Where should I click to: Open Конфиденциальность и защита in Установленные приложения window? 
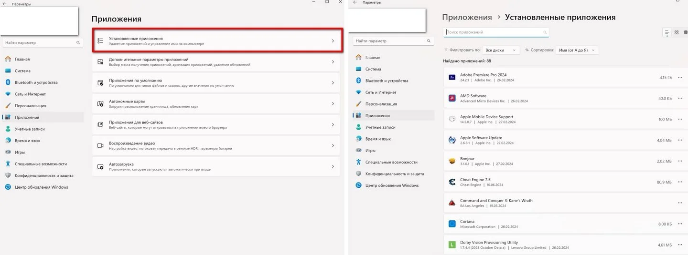394,173
